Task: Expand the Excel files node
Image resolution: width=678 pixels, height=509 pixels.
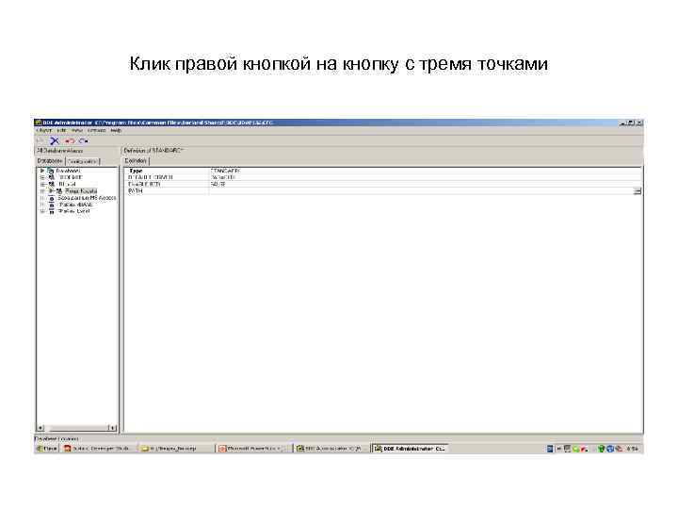Action: click(x=42, y=211)
